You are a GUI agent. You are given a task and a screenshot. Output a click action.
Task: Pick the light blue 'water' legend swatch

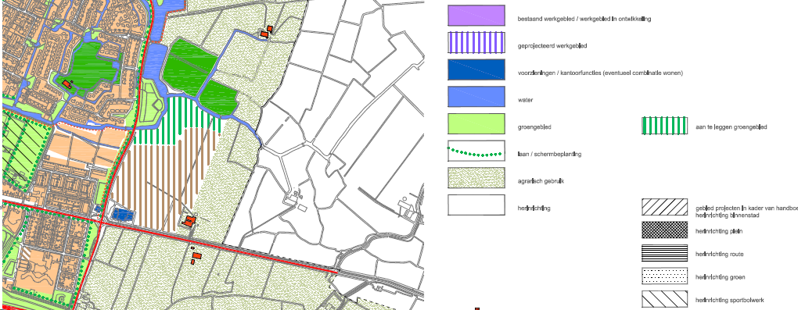[476, 97]
